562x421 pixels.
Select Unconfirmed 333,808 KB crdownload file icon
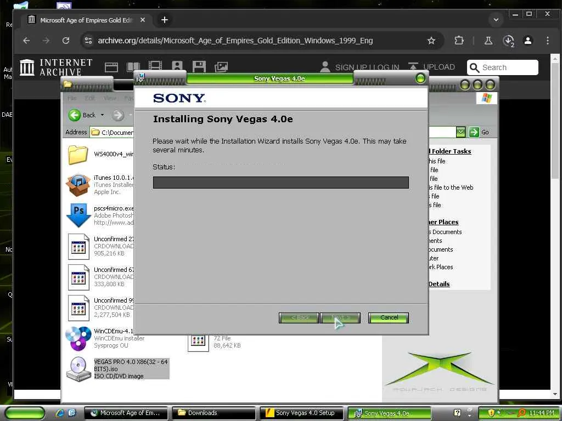pyautogui.click(x=78, y=277)
